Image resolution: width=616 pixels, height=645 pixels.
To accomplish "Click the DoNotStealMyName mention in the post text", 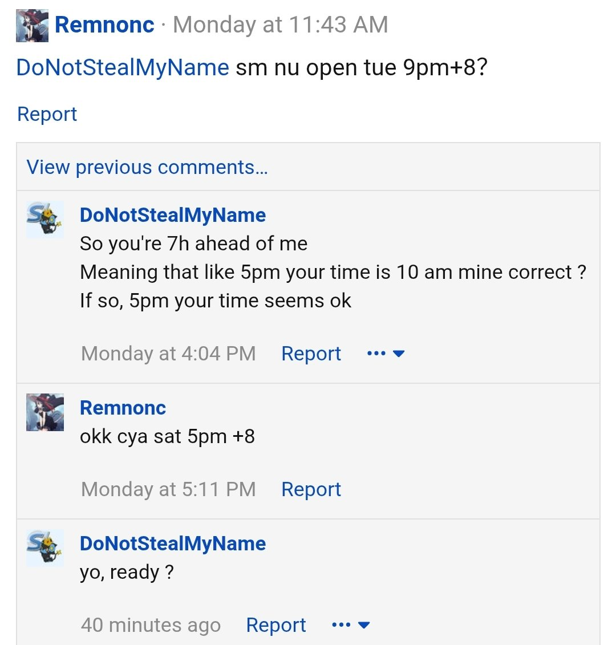I will [123, 68].
